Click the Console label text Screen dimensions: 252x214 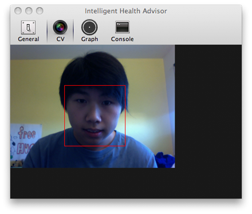point(123,39)
